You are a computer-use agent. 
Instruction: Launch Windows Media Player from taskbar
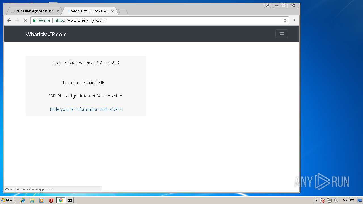[42, 200]
